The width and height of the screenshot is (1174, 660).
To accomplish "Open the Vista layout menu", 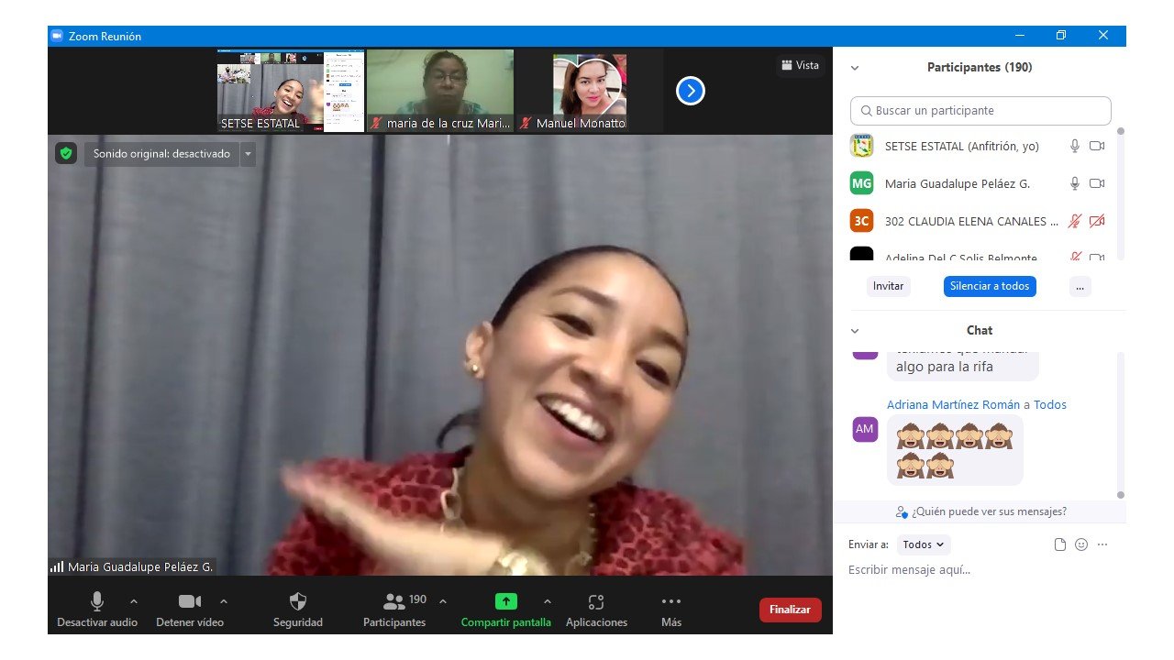I will [x=800, y=65].
